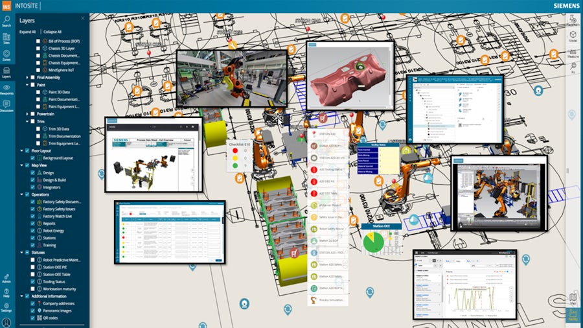Close the Layers panel

click(82, 18)
